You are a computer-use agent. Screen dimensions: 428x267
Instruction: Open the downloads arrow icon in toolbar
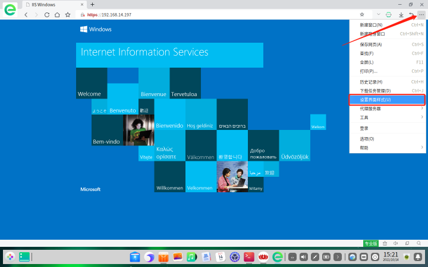click(401, 14)
